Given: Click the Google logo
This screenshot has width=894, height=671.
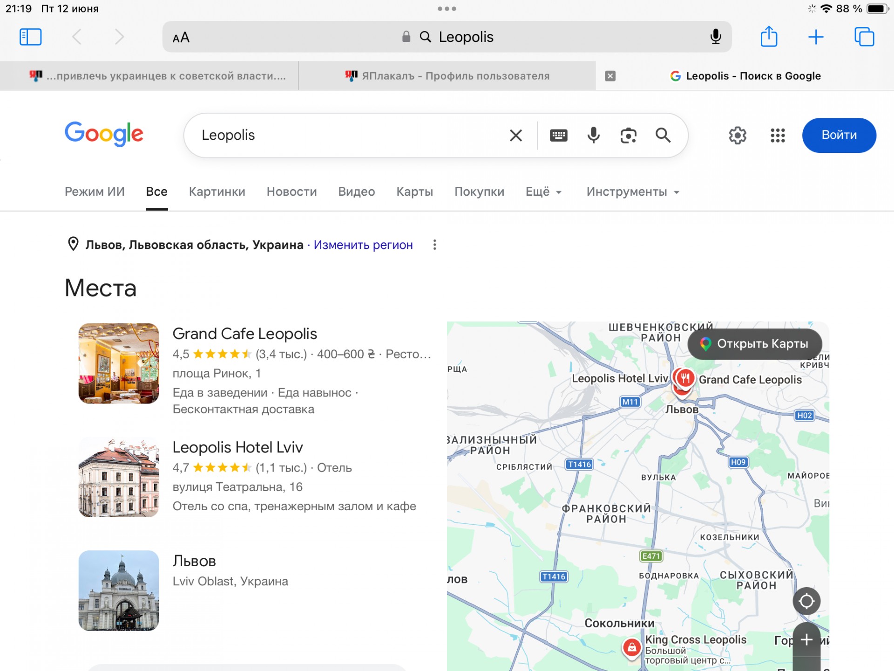Looking at the screenshot, I should point(104,134).
